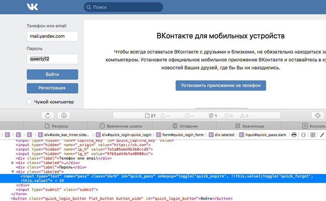The height and width of the screenshot is (201, 326).
Task: Expand the collapsed div class labeled node
Action: [x=13, y=163]
